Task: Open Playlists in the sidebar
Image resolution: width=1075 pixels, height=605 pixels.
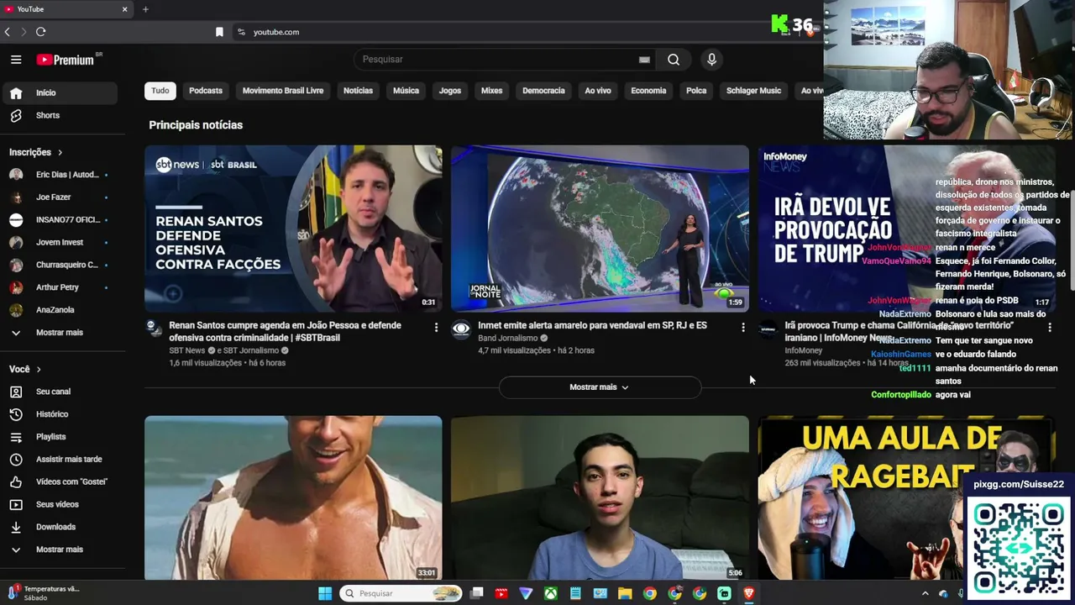Action: click(59, 437)
